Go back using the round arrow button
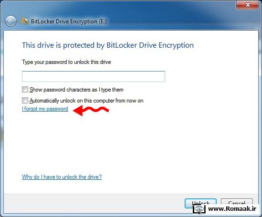Image resolution: width=262 pixels, height=217 pixels. click(x=10, y=21)
